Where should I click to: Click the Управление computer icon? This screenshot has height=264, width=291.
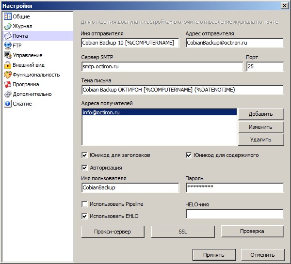[8, 55]
